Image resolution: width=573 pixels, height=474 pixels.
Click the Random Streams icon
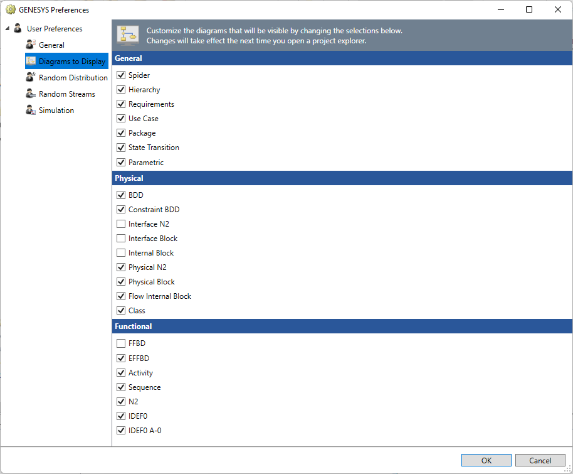point(30,94)
